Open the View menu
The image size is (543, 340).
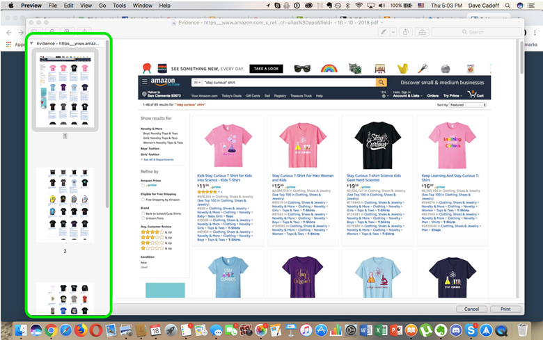(86, 6)
